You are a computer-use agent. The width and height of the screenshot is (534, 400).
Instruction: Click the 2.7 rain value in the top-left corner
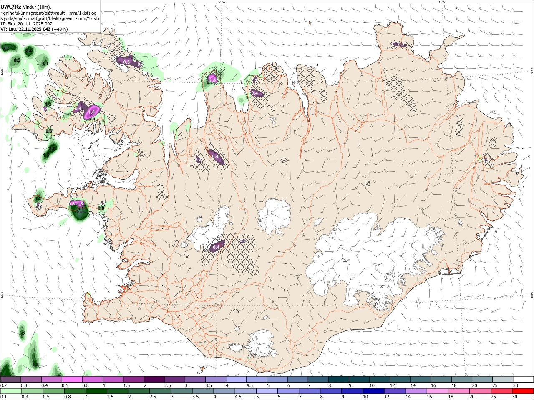click(x=6, y=49)
